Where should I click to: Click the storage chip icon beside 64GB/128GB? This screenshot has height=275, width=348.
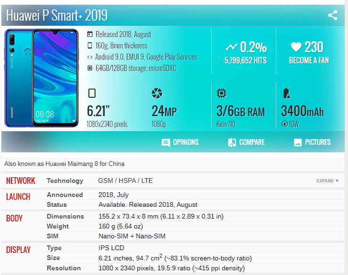coord(90,68)
